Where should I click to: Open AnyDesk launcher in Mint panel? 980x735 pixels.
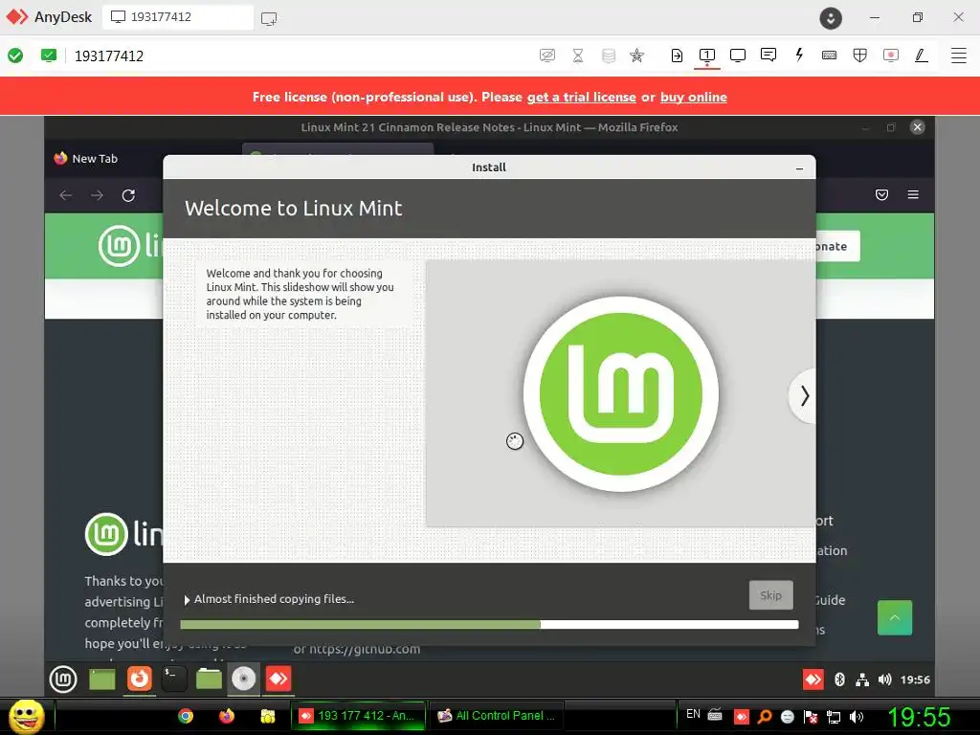278,679
